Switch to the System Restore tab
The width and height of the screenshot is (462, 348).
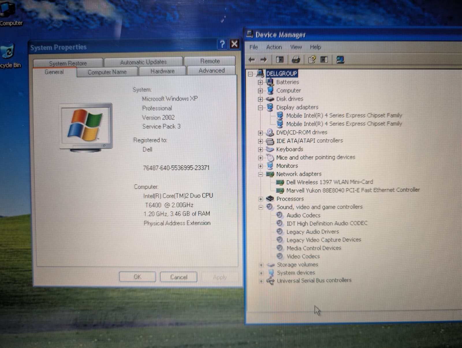pyautogui.click(x=68, y=63)
